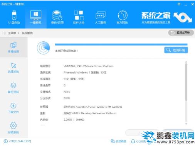The width and height of the screenshot is (195, 146).
Task: Open the 备份/还原 backup restore icon
Action: (57, 17)
